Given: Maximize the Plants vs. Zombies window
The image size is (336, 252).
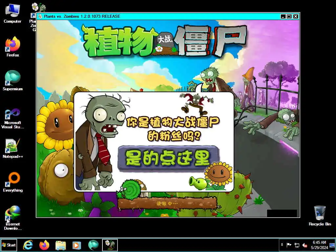Looking at the screenshot, I should pos(289,16).
